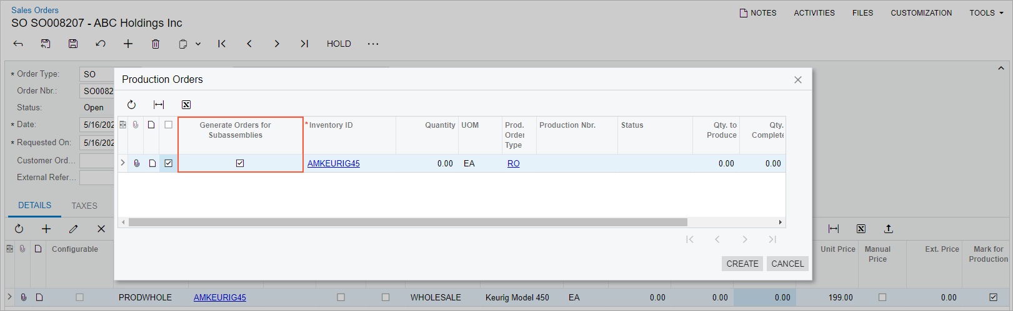
Task: Click the Production Nbr. column header
Action: click(x=567, y=125)
